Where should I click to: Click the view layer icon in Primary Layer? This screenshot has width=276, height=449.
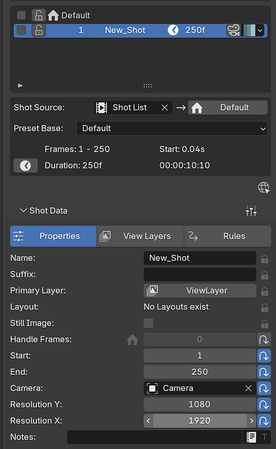pos(152,290)
